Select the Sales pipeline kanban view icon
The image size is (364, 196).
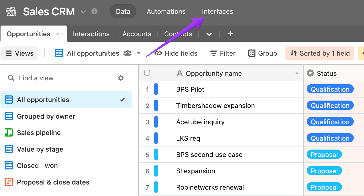point(9,133)
